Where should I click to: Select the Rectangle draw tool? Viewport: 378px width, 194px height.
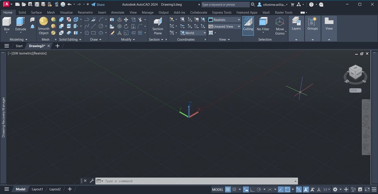[94, 33]
